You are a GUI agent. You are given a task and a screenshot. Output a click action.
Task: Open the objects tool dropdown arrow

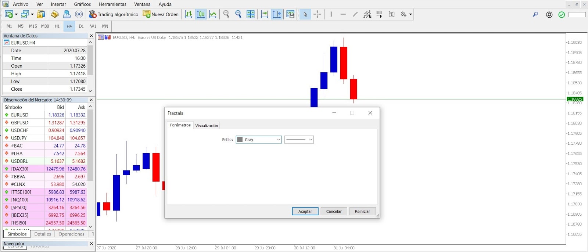(x=410, y=14)
